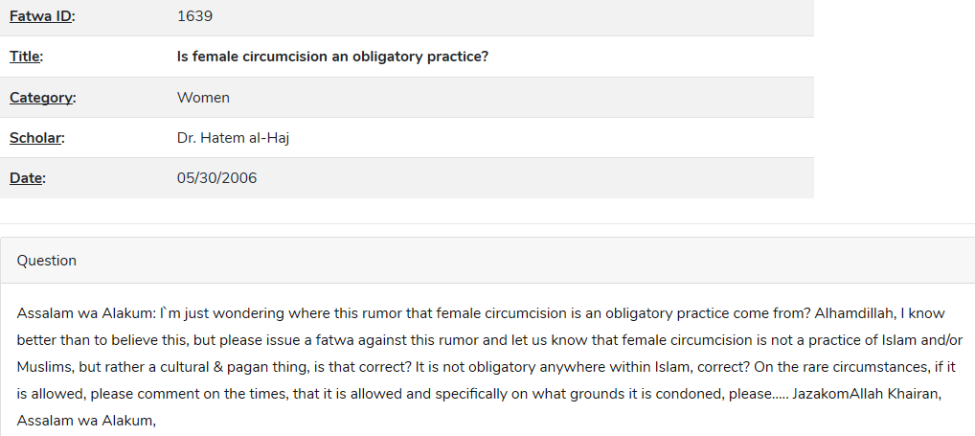This screenshot has width=975, height=436.
Task: Click the word 'Muslims' starting the third line
Action: point(45,368)
